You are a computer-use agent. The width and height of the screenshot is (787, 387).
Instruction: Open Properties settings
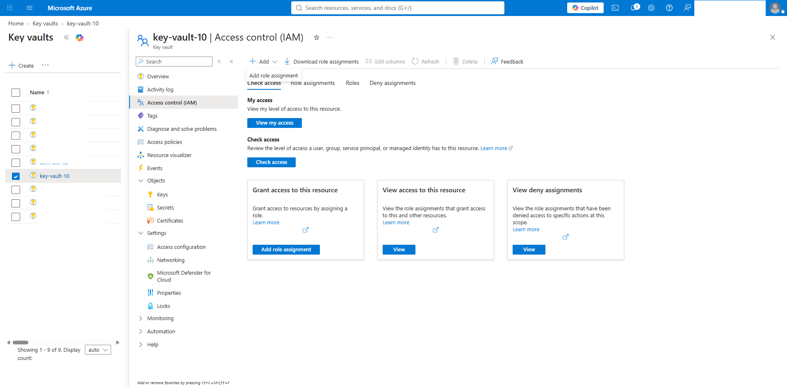click(x=169, y=293)
